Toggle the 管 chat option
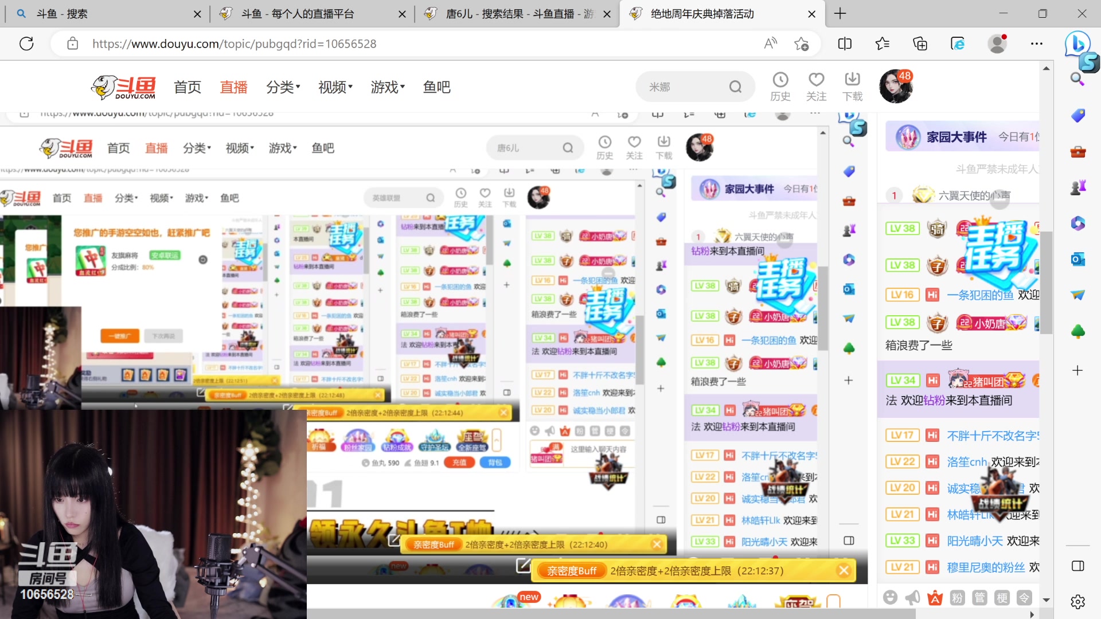Screen dimensions: 1101x619 pos(979,598)
